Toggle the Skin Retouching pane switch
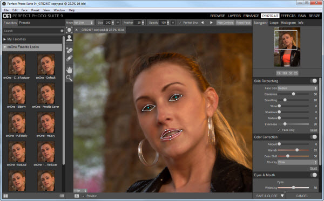324x201 pixels. coord(314,81)
